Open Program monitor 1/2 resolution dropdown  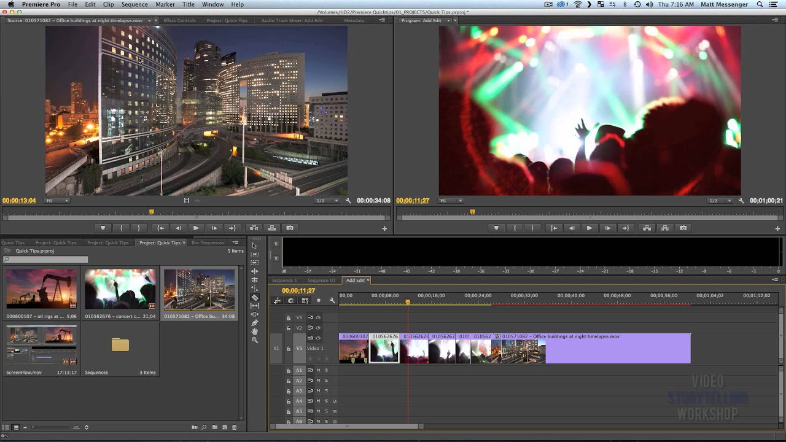point(720,201)
